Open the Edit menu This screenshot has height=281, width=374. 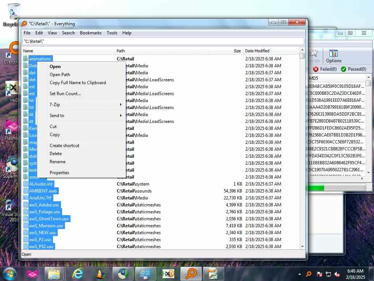tap(39, 33)
